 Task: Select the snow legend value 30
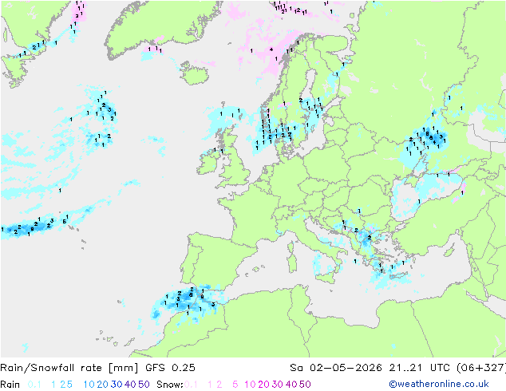[x=278, y=385]
